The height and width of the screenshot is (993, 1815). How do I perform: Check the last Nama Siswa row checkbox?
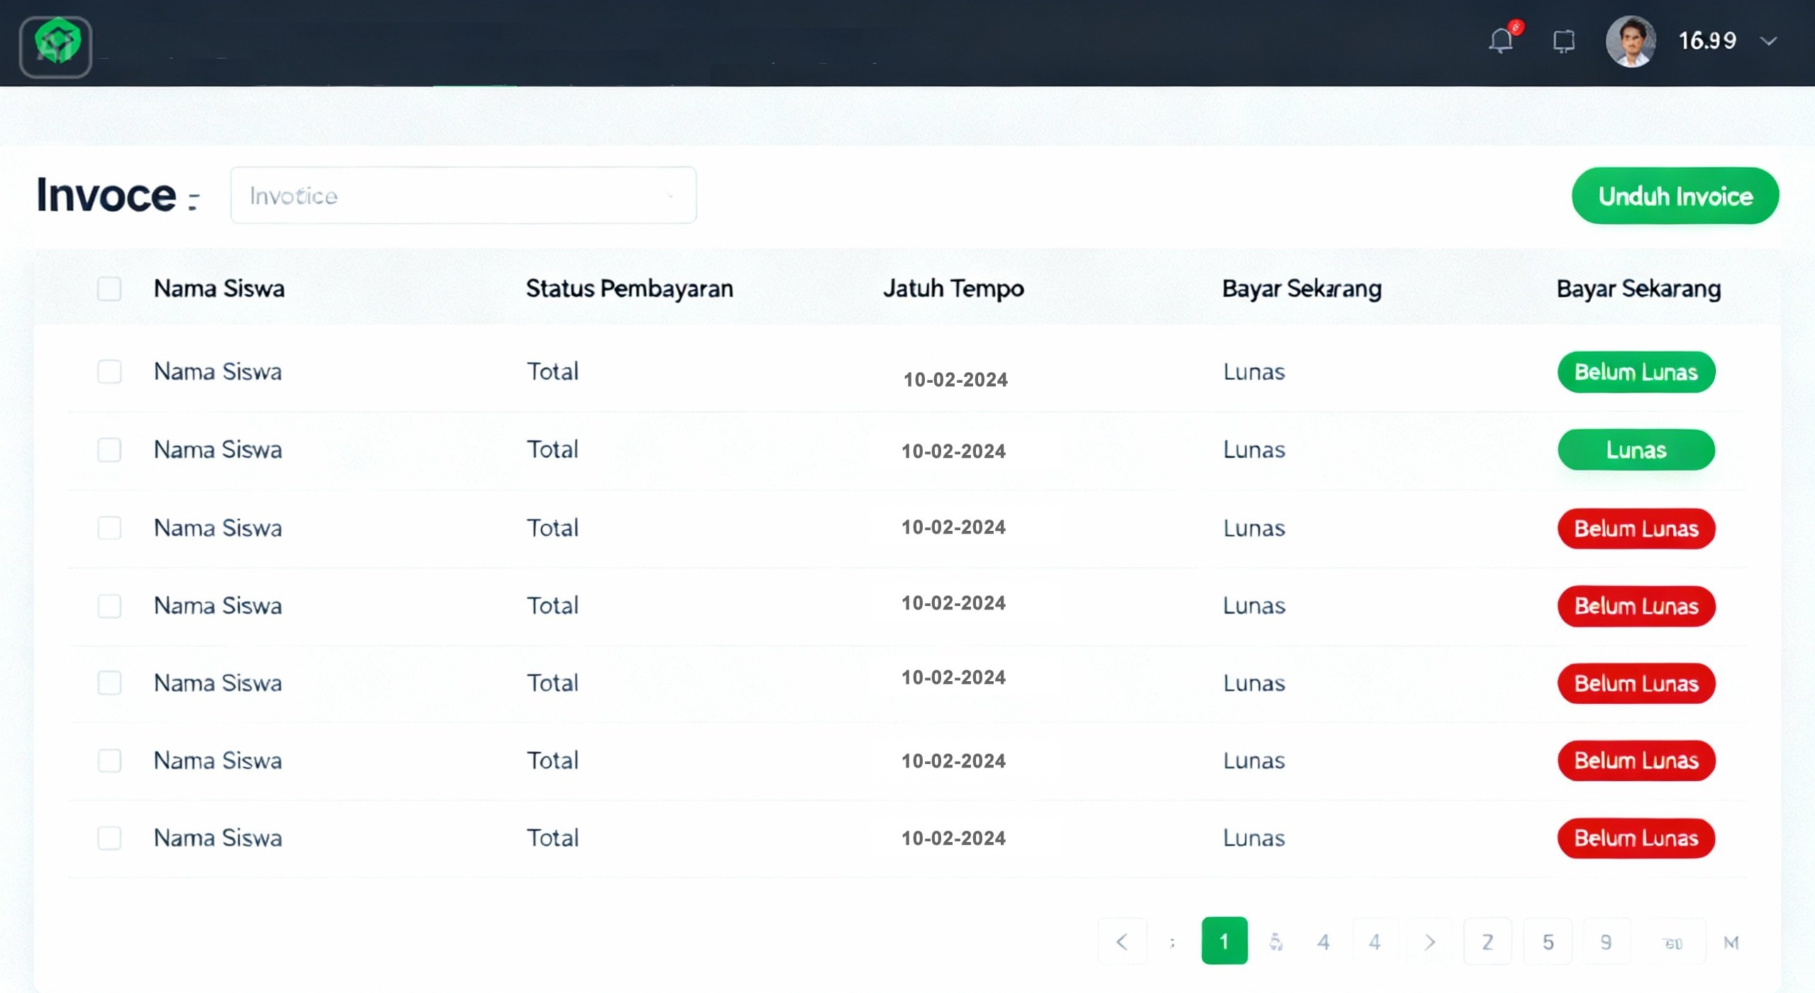point(109,838)
